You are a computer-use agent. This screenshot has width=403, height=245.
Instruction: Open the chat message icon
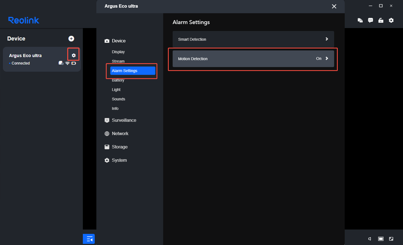point(371,20)
